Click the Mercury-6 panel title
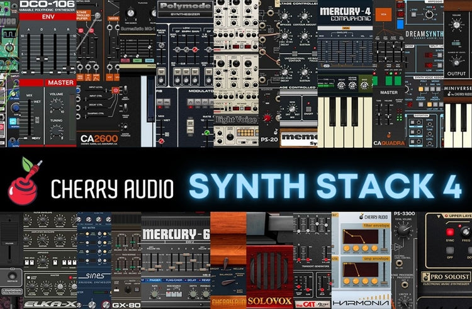472x309 pixels. [174, 234]
